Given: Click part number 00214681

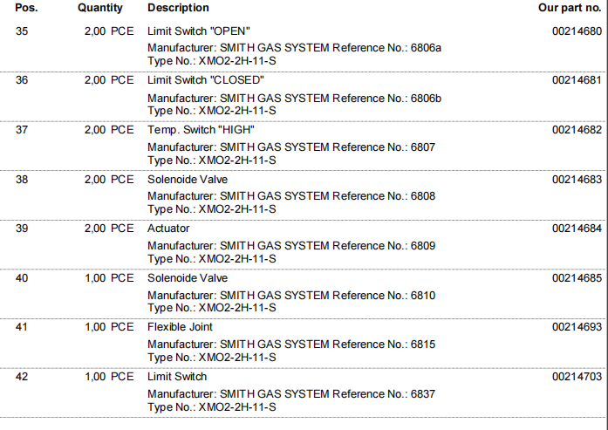Looking at the screenshot, I should pyautogui.click(x=577, y=80).
